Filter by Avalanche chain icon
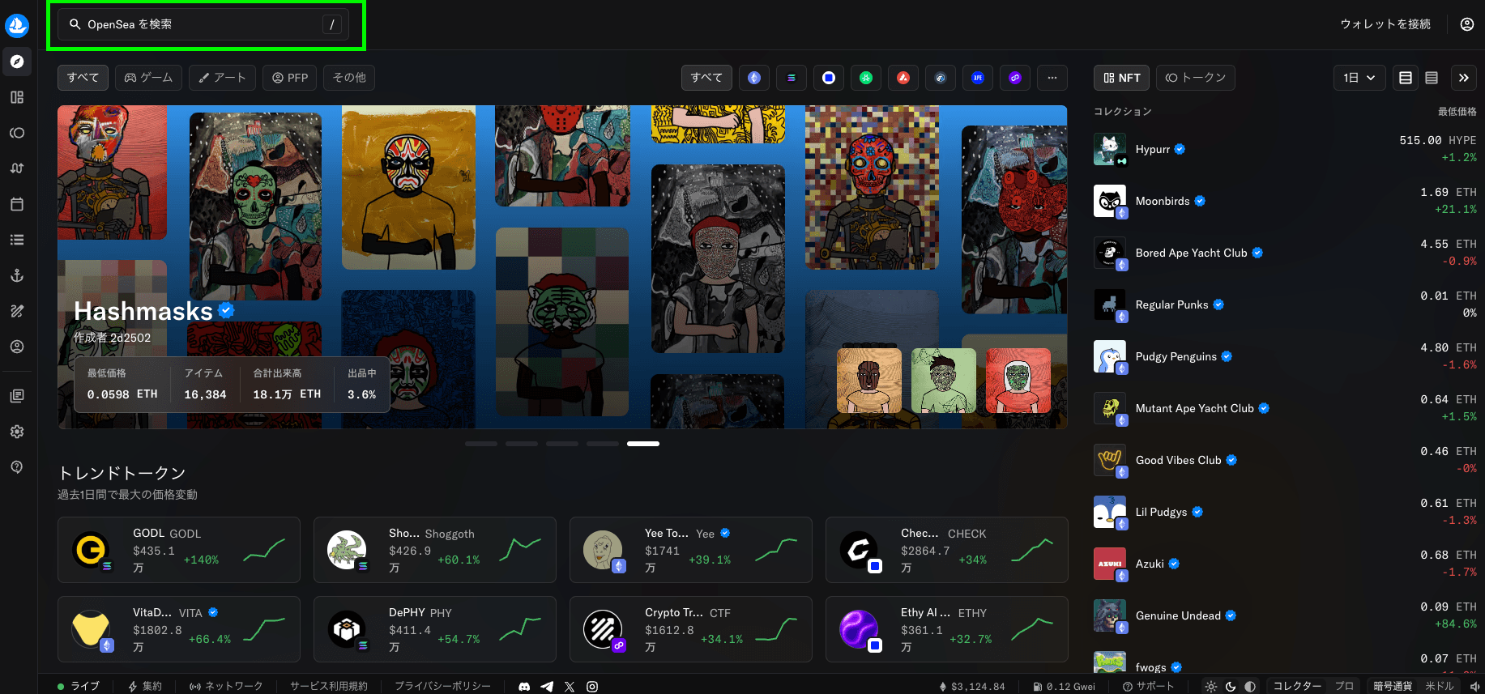The height and width of the screenshot is (694, 1485). [x=903, y=78]
